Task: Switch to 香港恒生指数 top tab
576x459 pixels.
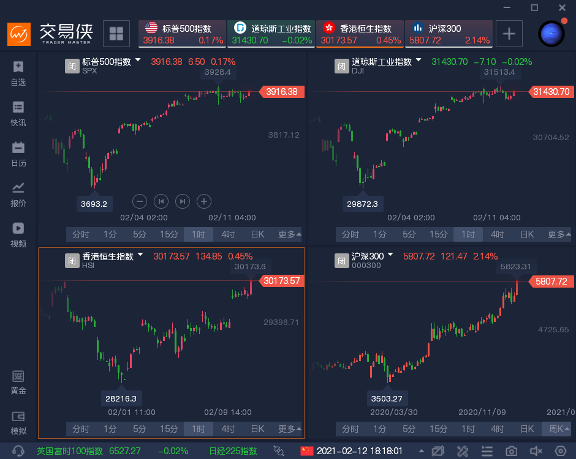Action: 360,34
